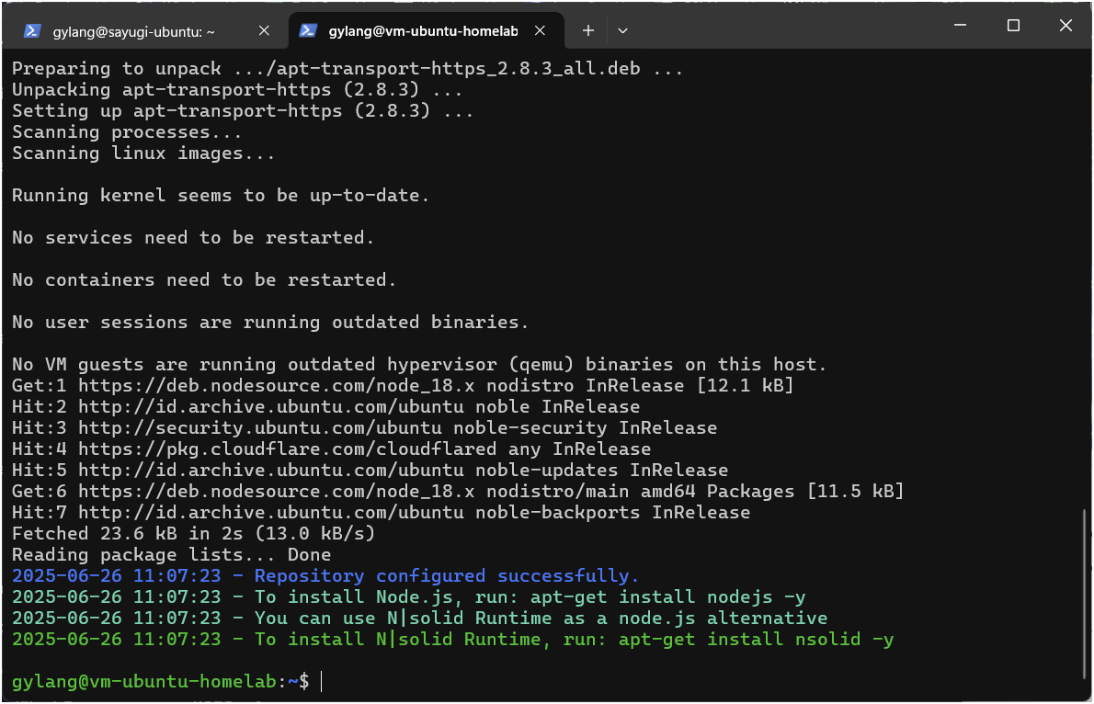Close the terminal window

[x=1066, y=26]
